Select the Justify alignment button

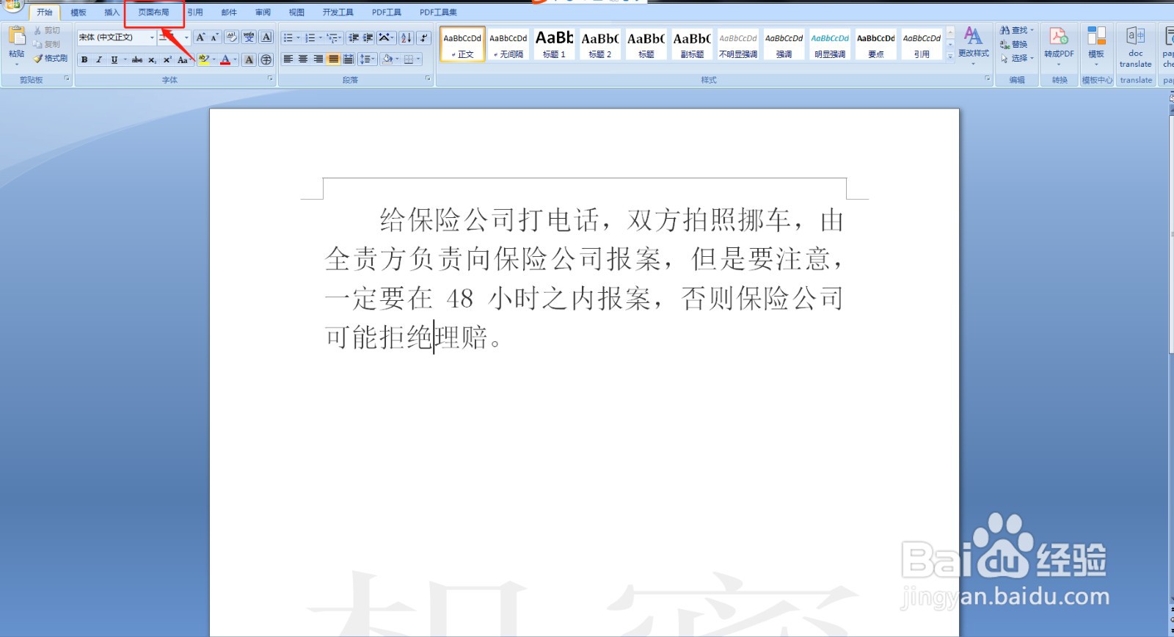(333, 59)
